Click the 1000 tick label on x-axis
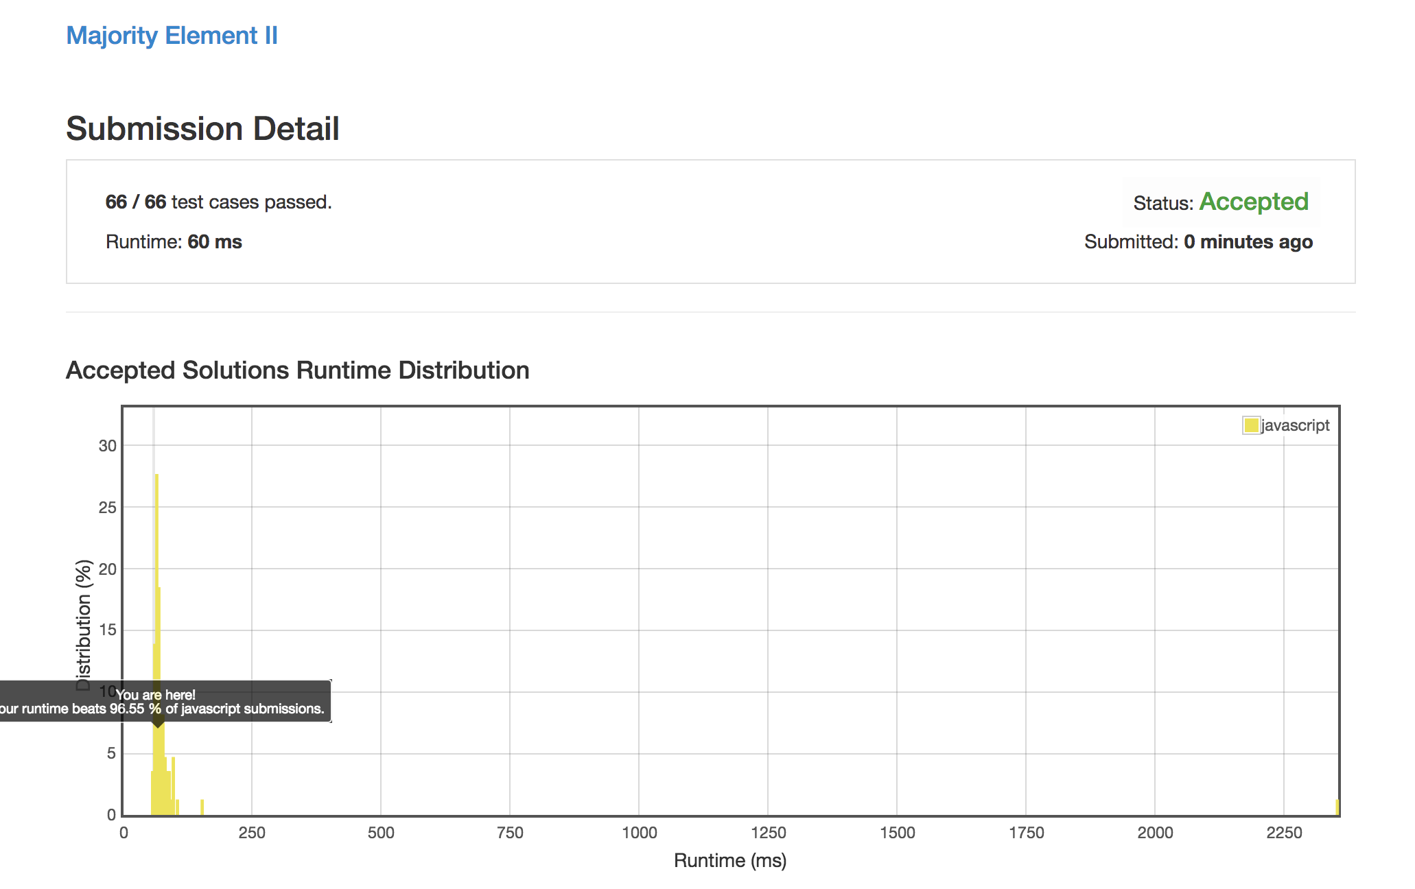Viewport: 1415px width, 889px height. 639,833
